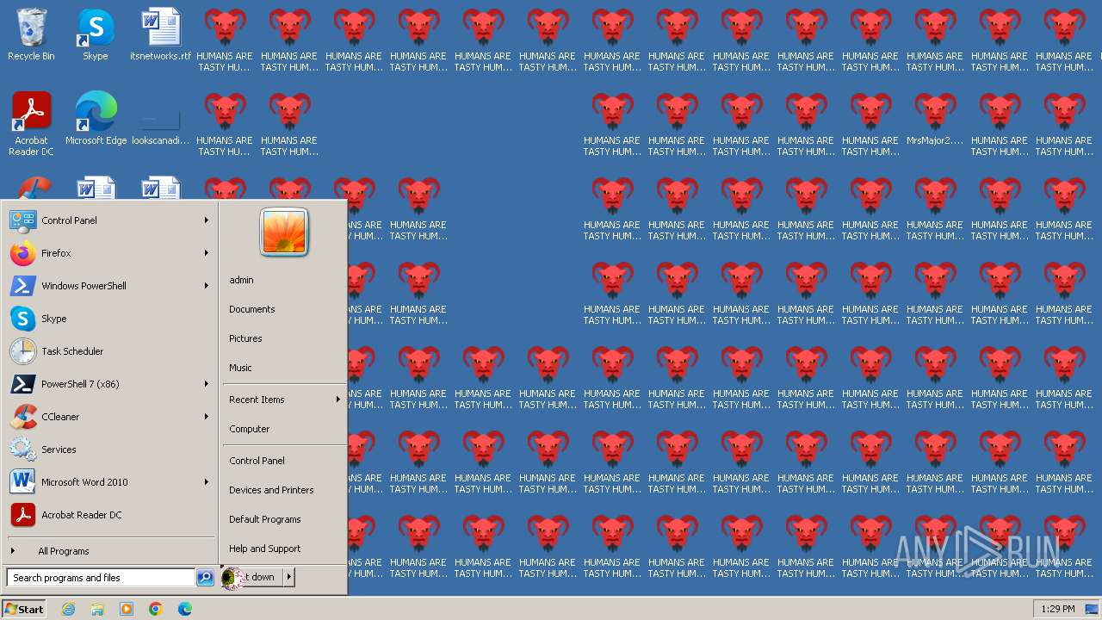Launch PowerShell 7 (x86) from Start menu

click(109, 384)
